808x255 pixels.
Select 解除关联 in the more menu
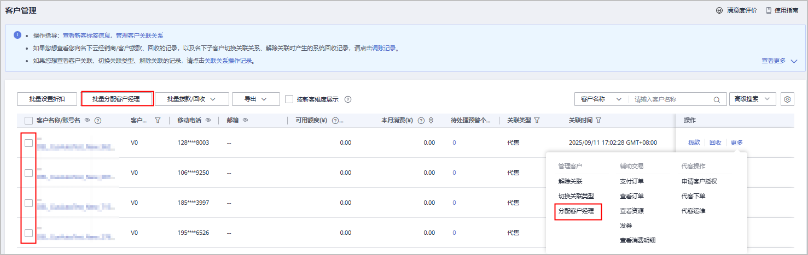[570, 181]
